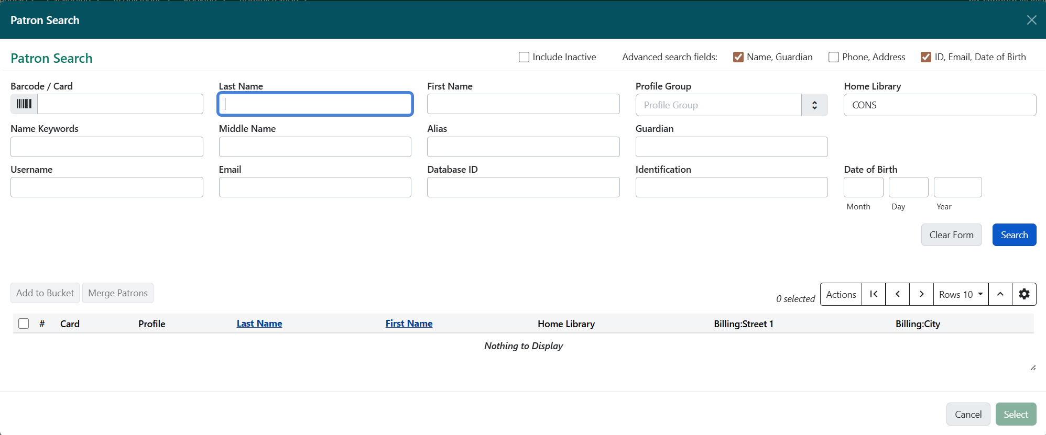1046x435 pixels.
Task: Enable the Include Inactive checkbox
Action: (524, 57)
